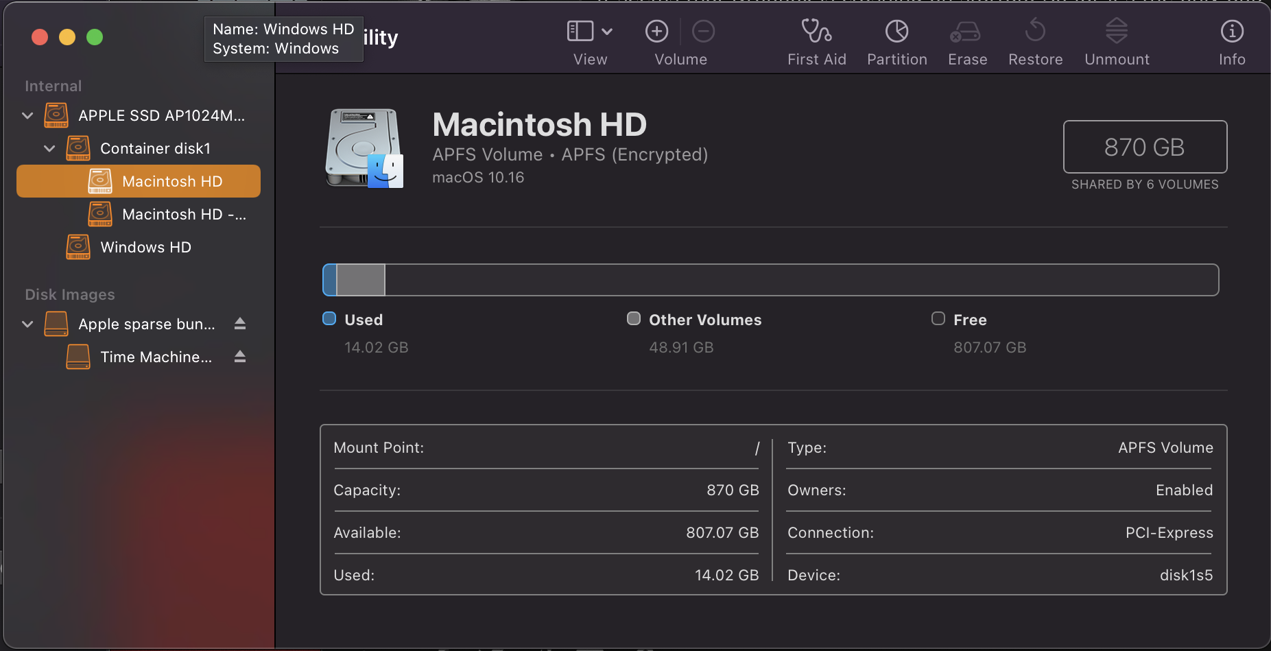Viewport: 1271px width, 651px height.
Task: Unmount the selected volume
Action: pos(1116,32)
